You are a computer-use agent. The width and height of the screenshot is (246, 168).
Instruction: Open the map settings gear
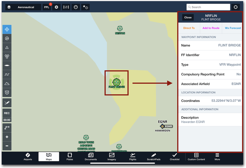(x=56, y=7)
